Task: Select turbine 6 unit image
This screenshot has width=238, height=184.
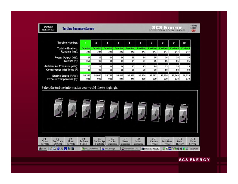Action: [128, 111]
